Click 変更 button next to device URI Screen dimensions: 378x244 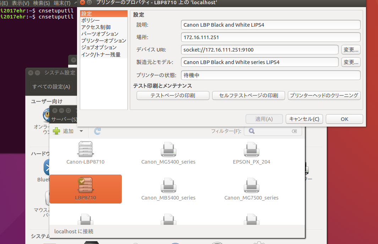[x=351, y=50]
